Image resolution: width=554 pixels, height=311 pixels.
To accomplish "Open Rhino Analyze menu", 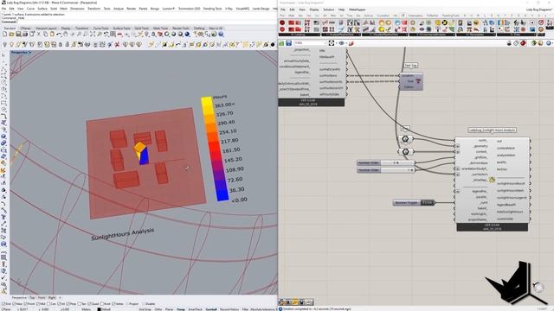I will click(x=119, y=9).
